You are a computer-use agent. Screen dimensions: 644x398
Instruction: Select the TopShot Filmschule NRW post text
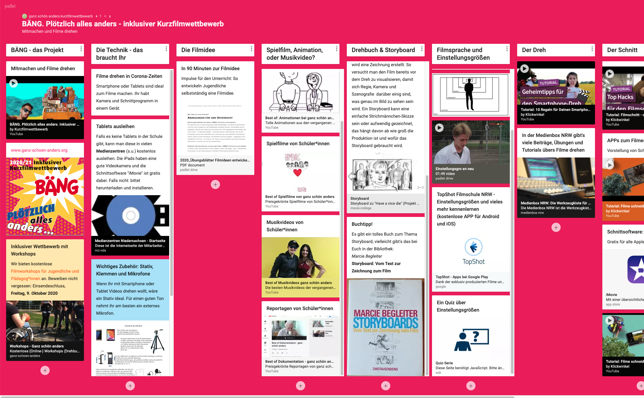[470, 209]
